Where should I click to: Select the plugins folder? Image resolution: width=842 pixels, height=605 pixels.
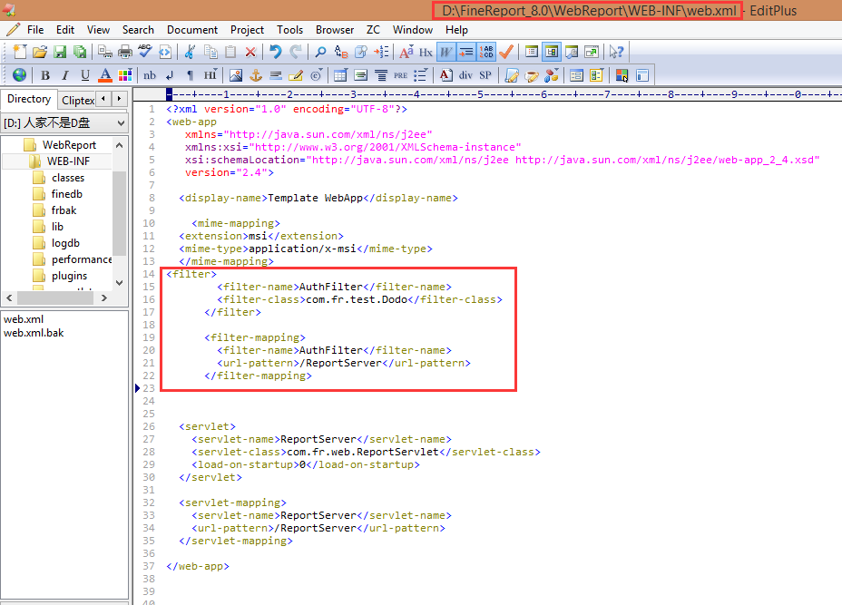(x=69, y=276)
